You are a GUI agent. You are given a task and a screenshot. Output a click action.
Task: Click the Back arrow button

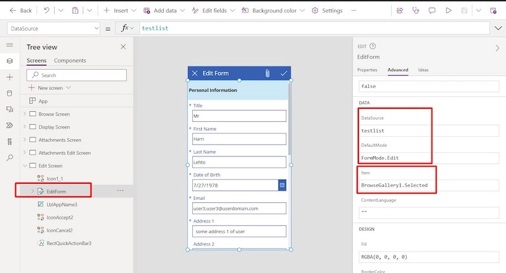click(21, 11)
